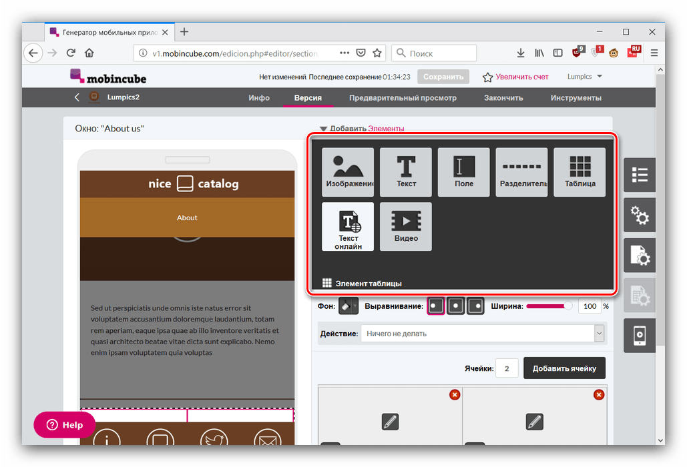Add a Текст онлайн element
This screenshot has width=687, height=467.
[348, 227]
